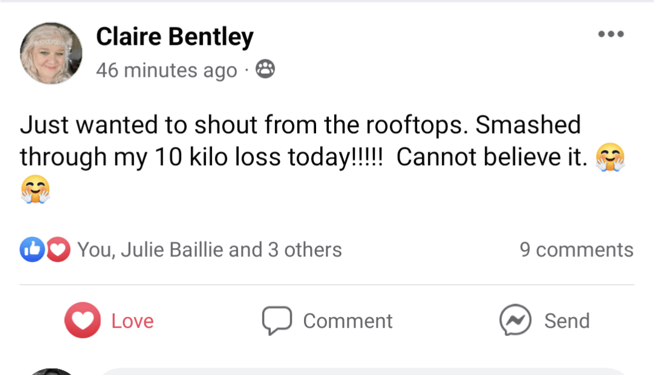This screenshot has width=654, height=375.
Task: Click the hugging emoji after "believe it."
Action: point(610,158)
